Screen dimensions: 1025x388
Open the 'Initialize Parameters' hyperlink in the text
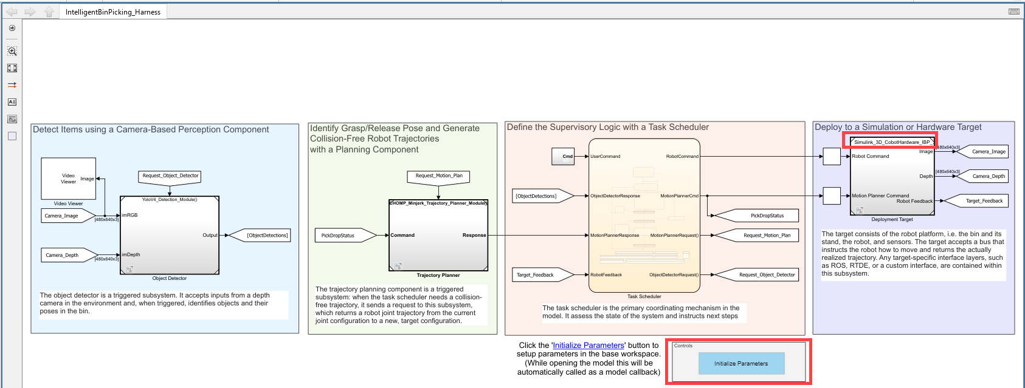point(588,345)
